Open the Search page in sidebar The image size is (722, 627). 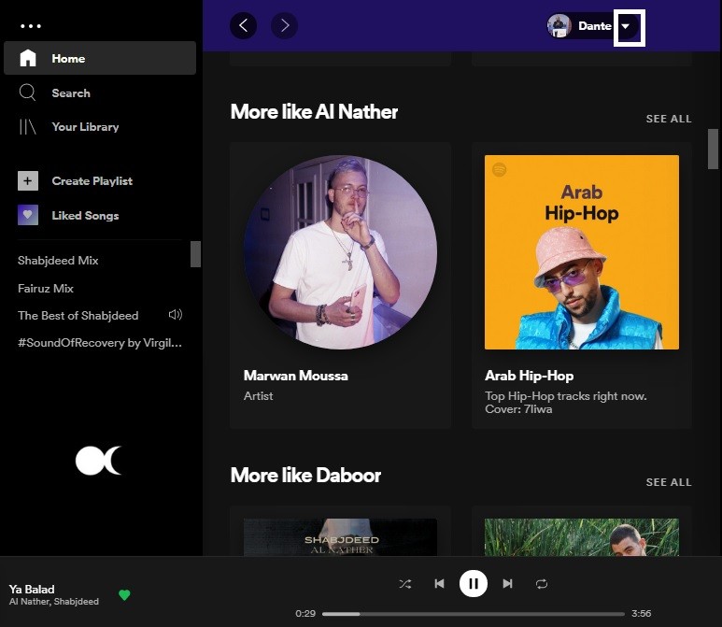[70, 93]
